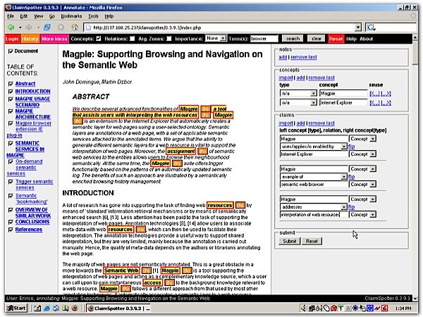Click the (h) marker after 'access'
This screenshot has width=423, height=317.
click(169, 282)
